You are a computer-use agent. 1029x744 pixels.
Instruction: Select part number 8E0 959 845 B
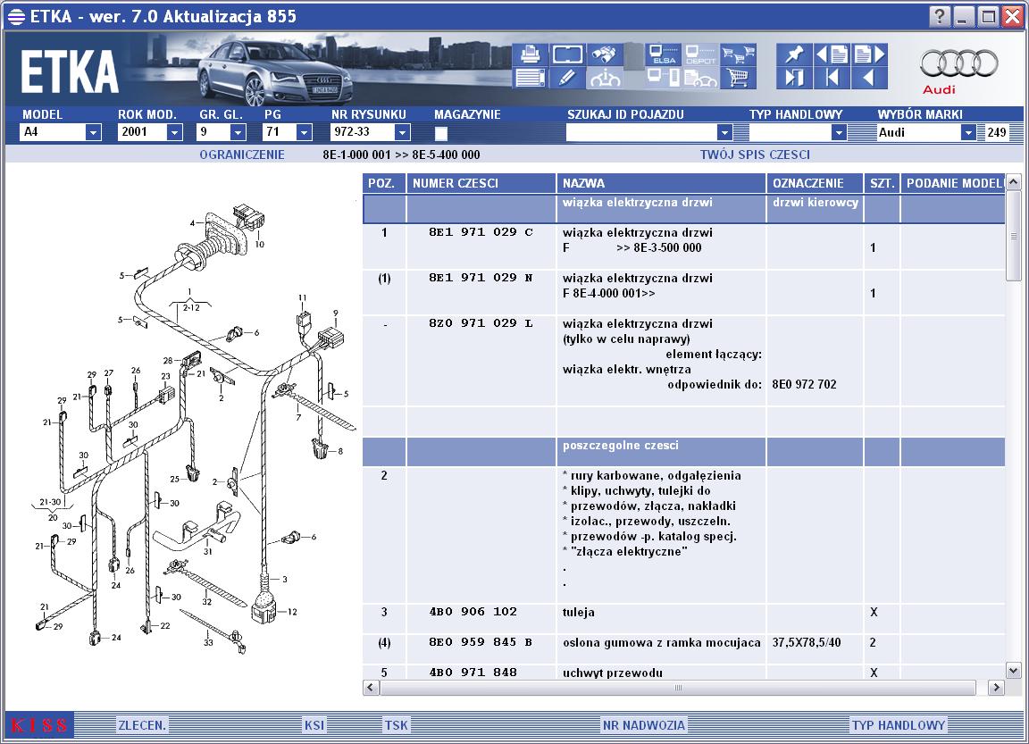[481, 642]
